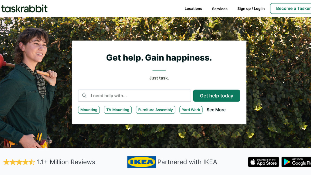Expand categories with See More
Screen dimensions: 311x175
(216, 110)
